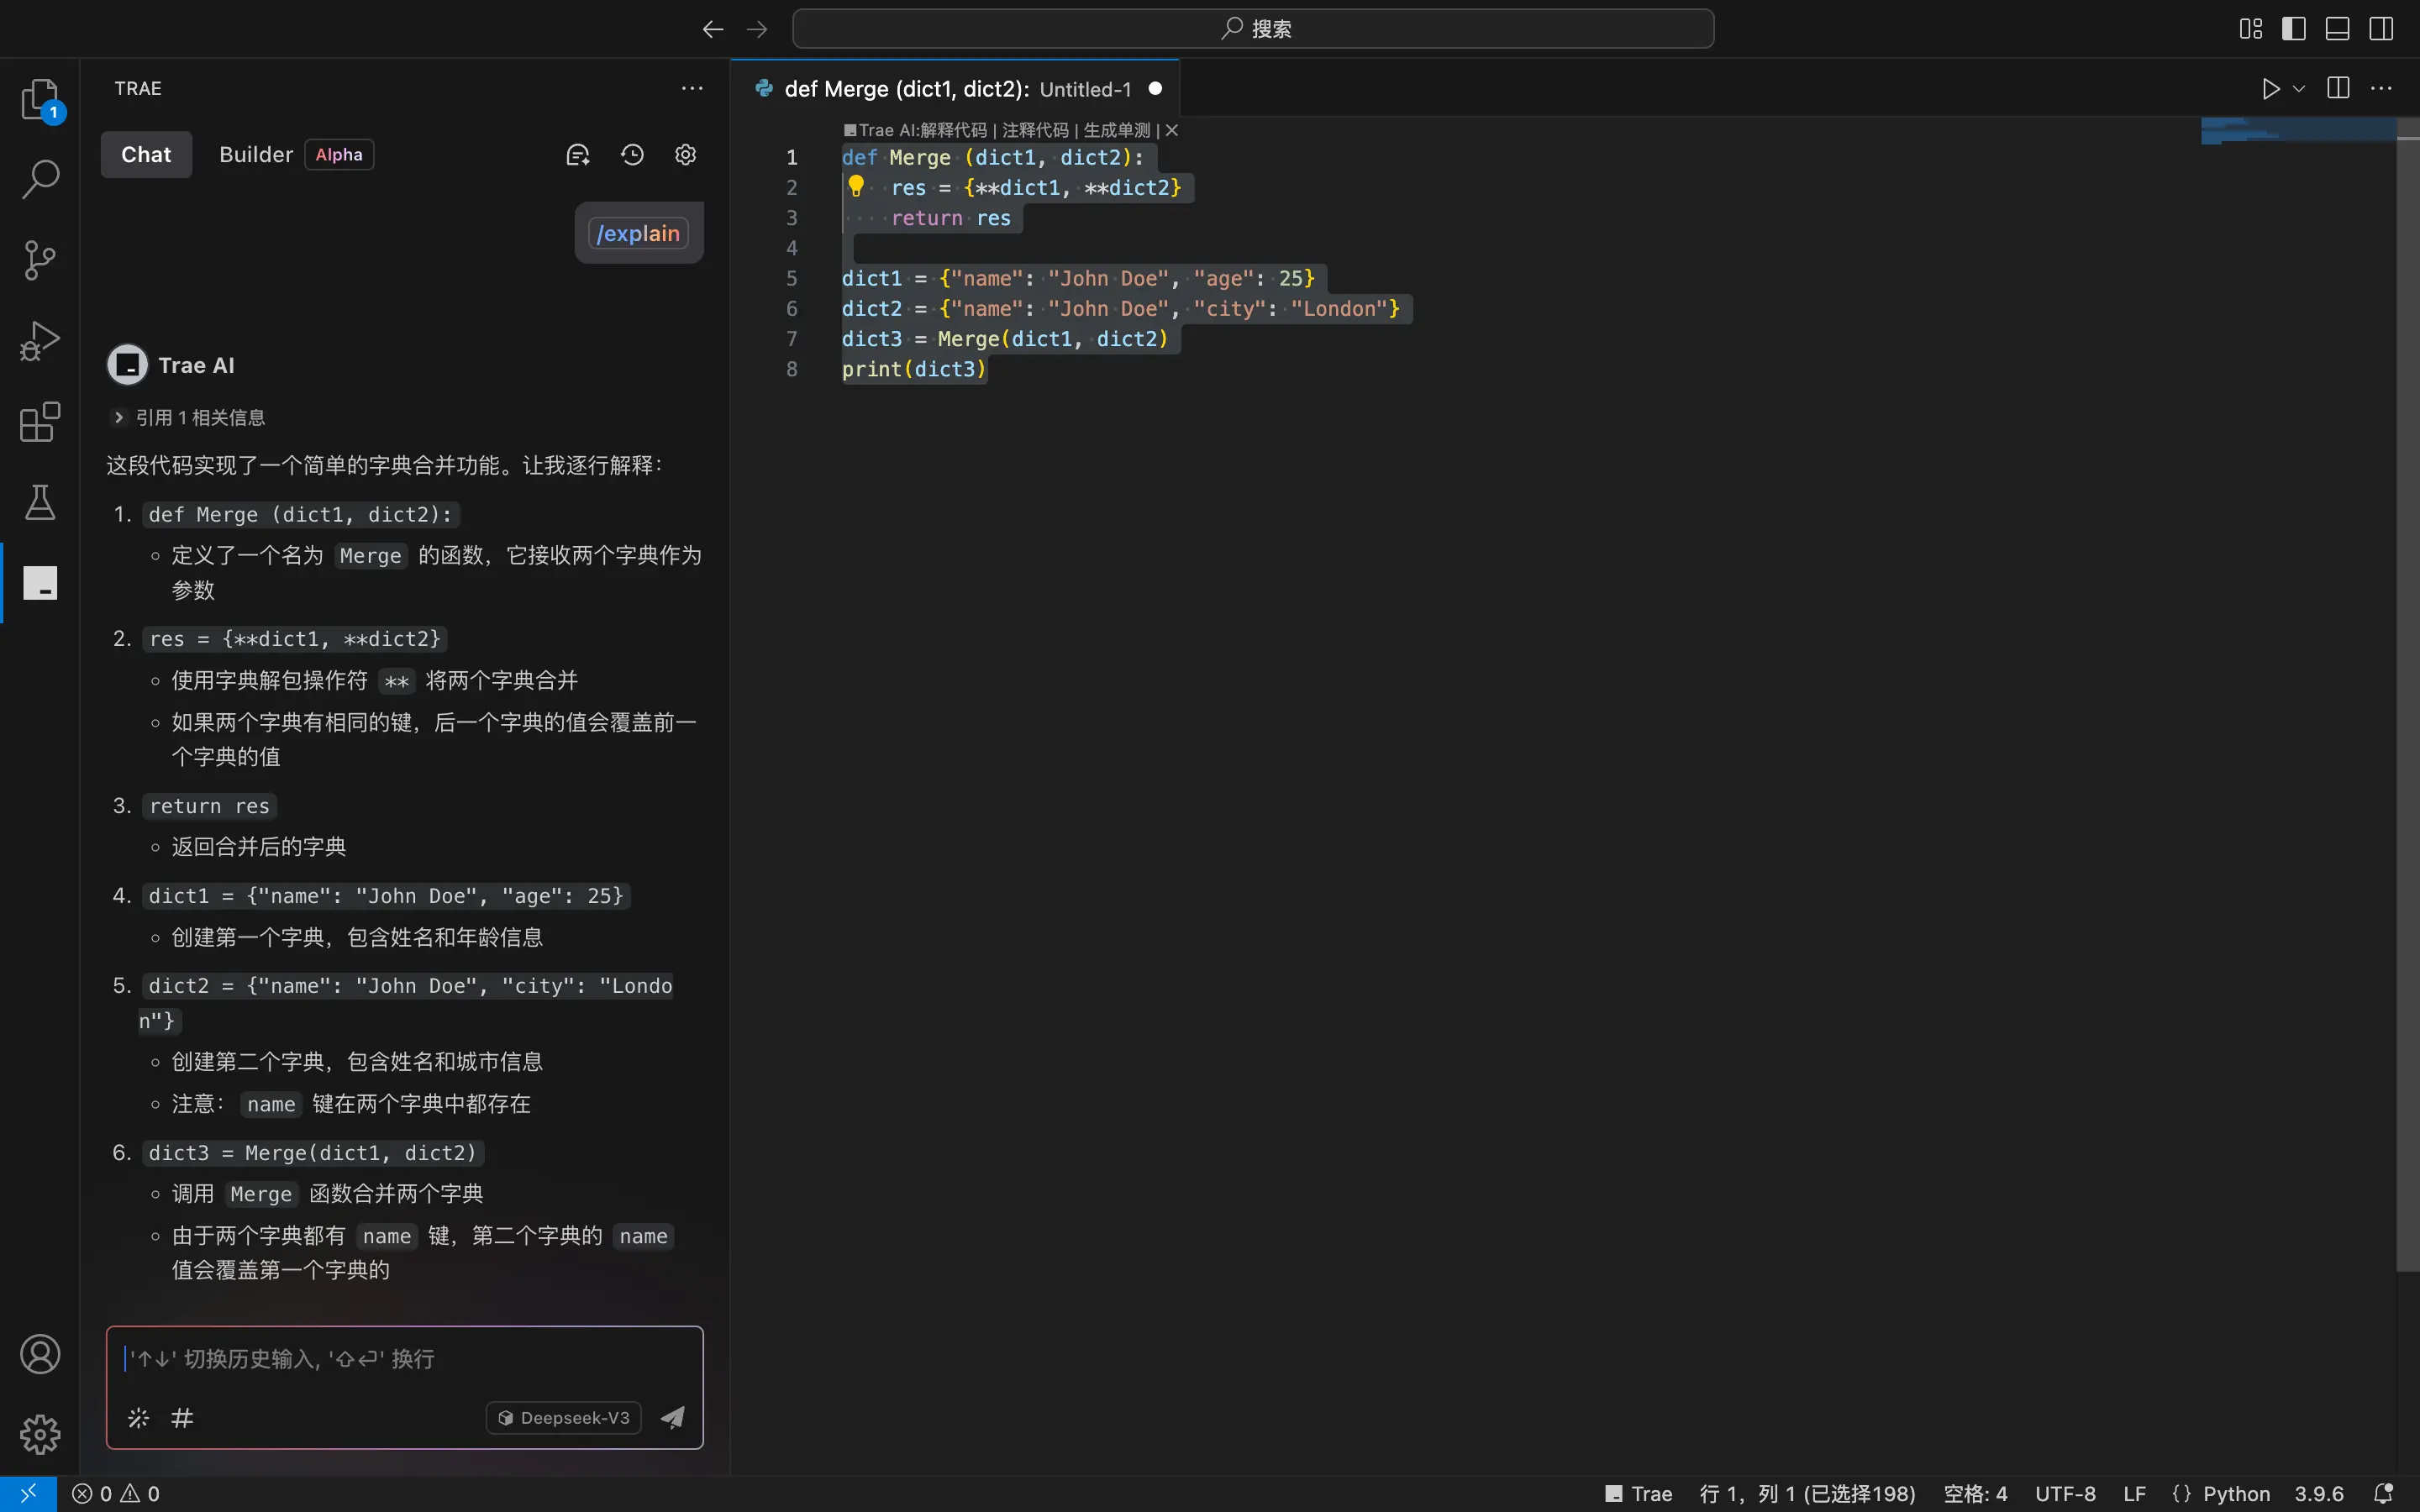This screenshot has width=2420, height=1512.
Task: Toggle the primary side bar layout
Action: click(x=2294, y=29)
